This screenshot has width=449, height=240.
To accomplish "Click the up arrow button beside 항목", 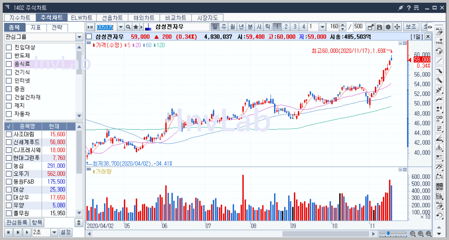I will coord(78,223).
